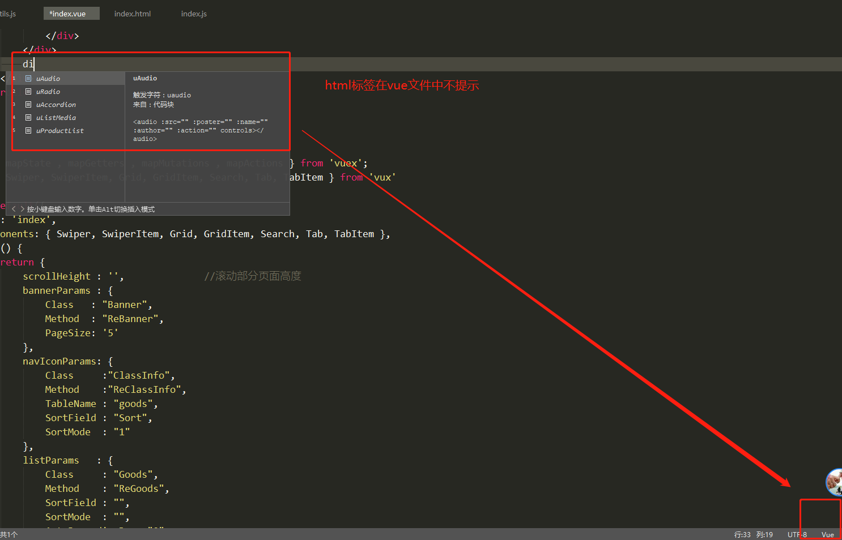Open the index.js editor tab
842x540 pixels.
(x=194, y=14)
